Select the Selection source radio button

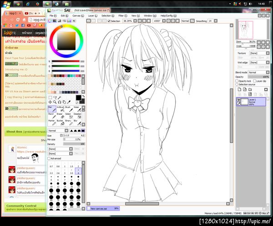tap(237, 84)
